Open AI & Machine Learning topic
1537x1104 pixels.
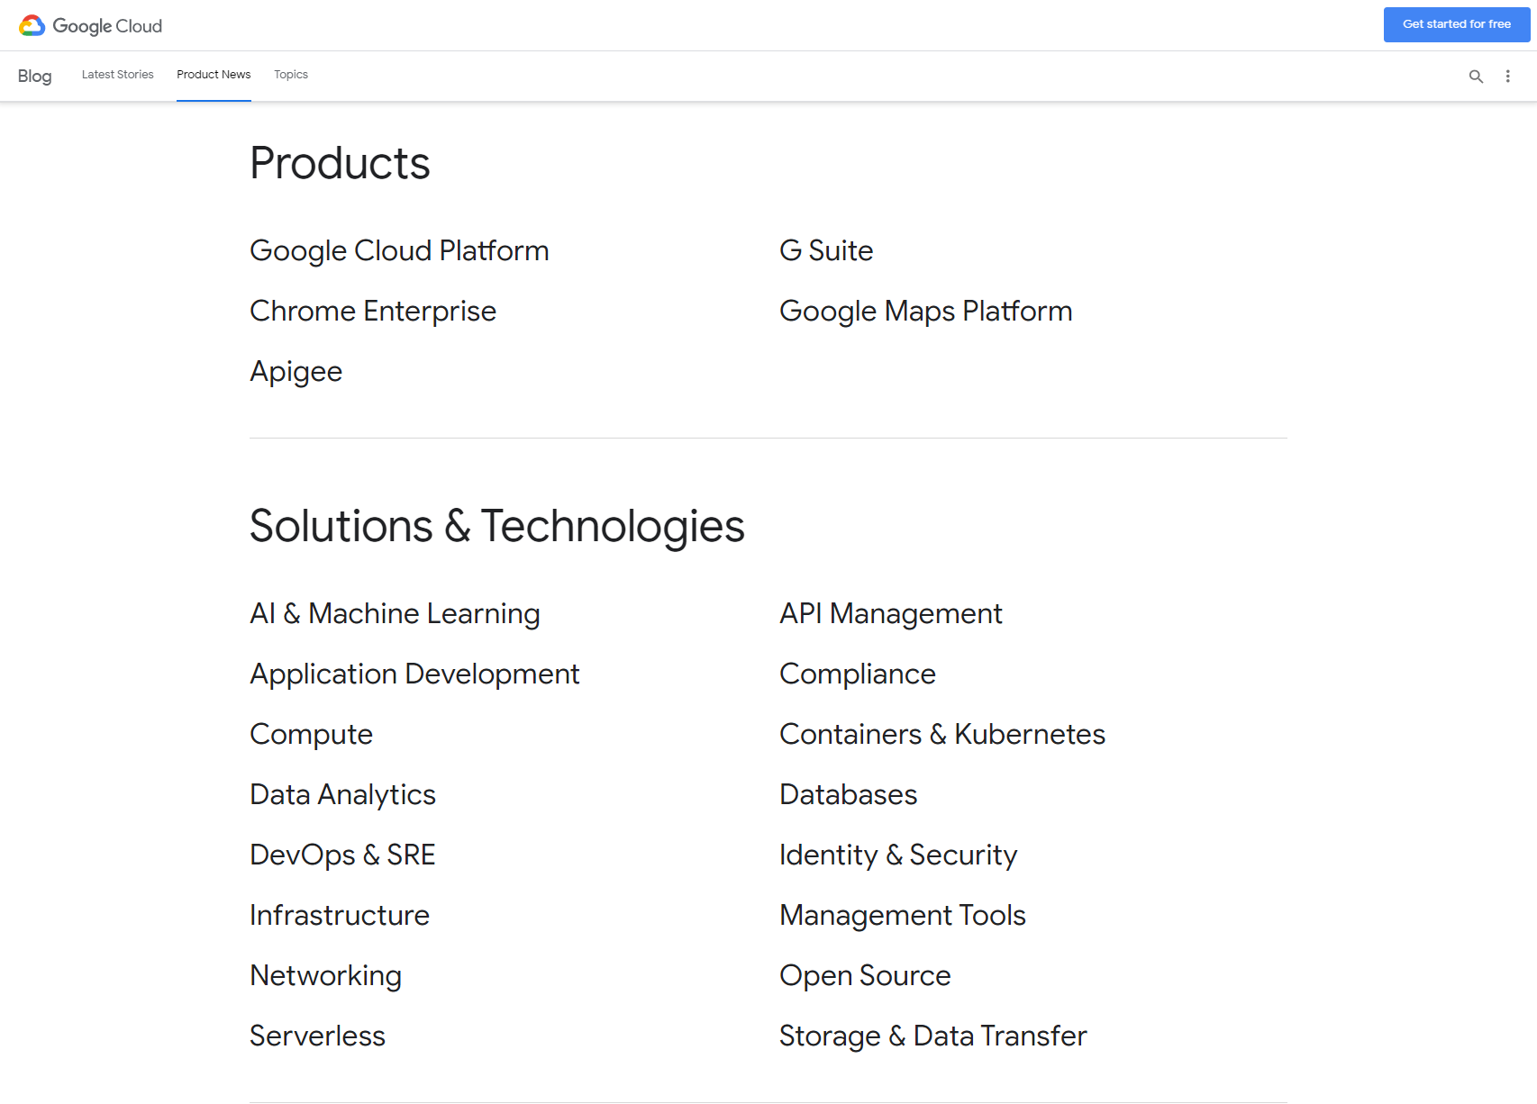tap(395, 613)
